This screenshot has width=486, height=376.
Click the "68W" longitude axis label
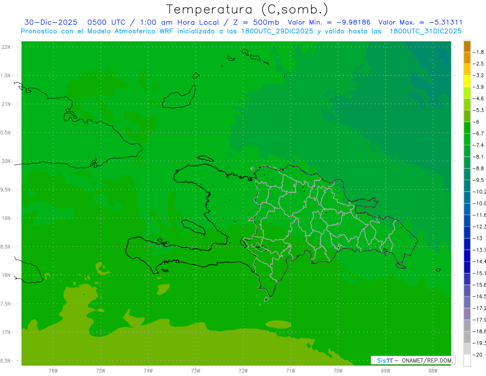tap(433, 371)
